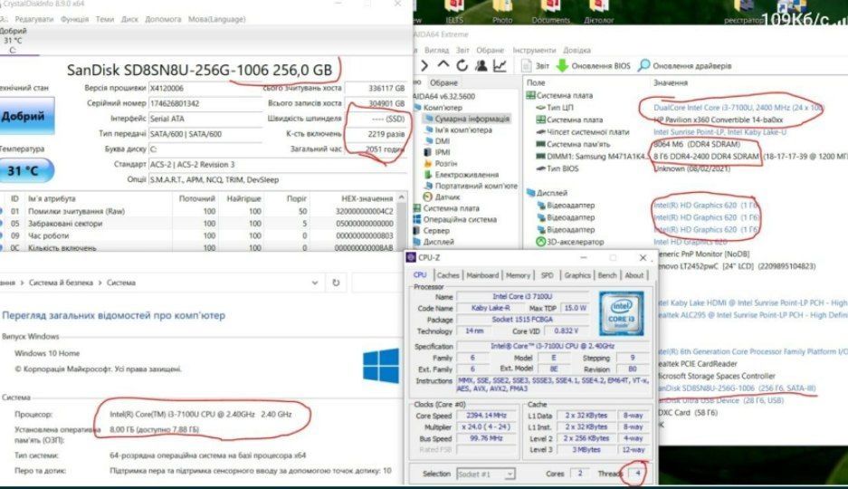Select Сумарна інформація in AIDA64 tree
This screenshot has width=848, height=489.
[472, 119]
